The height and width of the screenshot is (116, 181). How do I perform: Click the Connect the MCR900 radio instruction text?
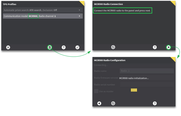(x=122, y=11)
